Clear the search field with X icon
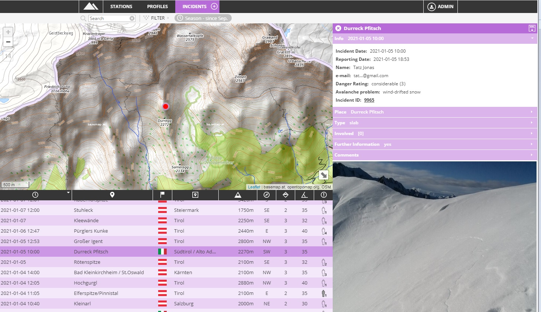The image size is (541, 312). point(132,18)
